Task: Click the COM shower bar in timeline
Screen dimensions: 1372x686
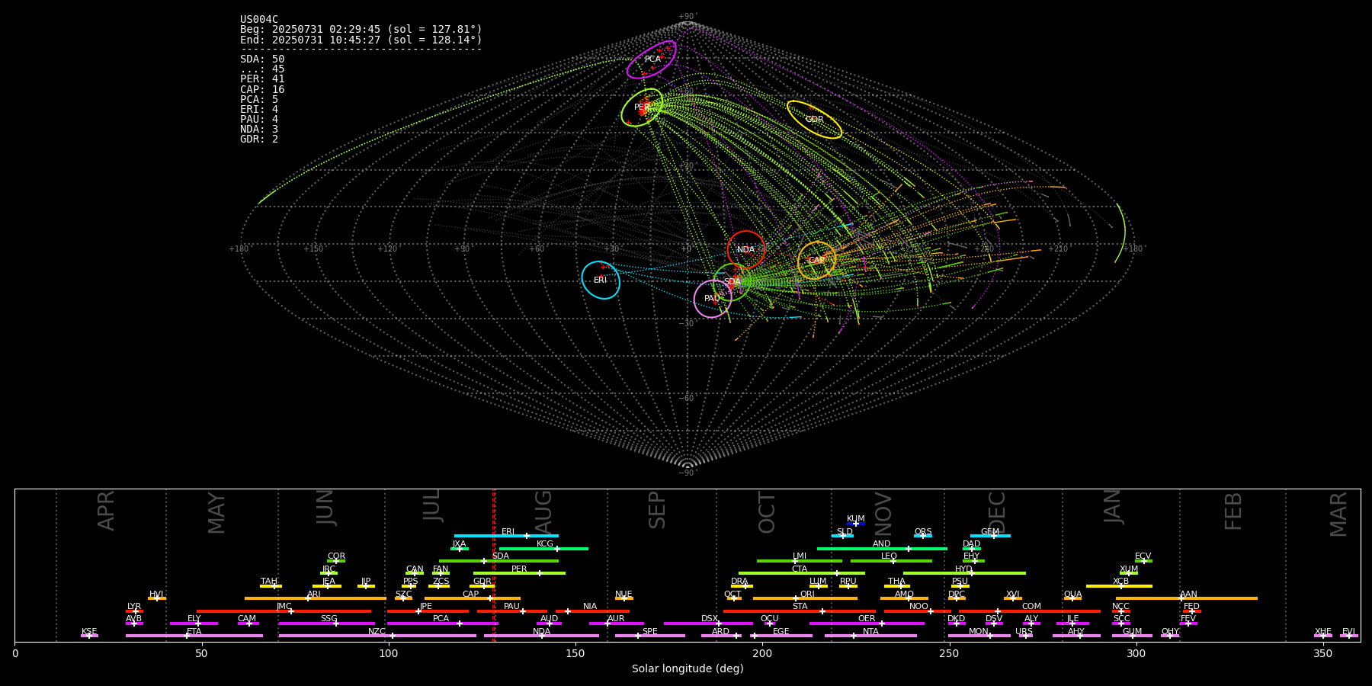Action: pyautogui.click(x=1030, y=611)
